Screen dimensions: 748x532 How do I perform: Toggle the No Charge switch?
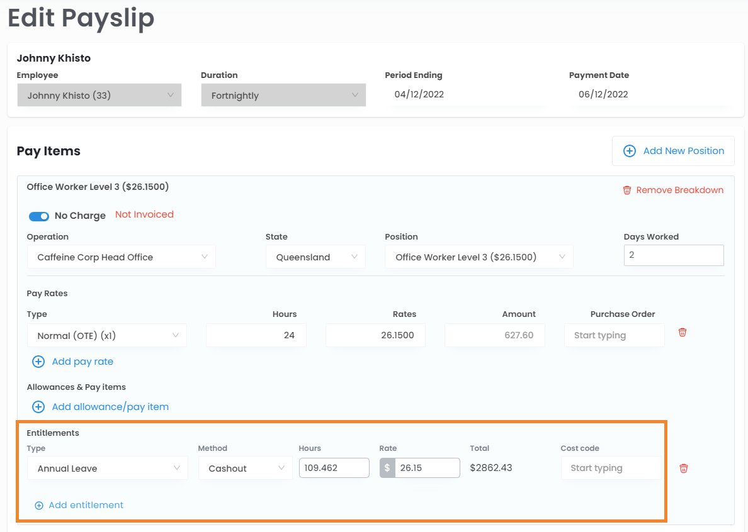[39, 216]
